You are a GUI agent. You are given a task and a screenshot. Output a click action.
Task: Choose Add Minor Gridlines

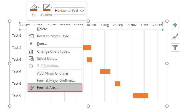tap(55, 73)
